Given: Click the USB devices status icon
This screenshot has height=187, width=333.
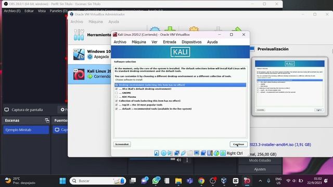Looking at the screenshot, I should 183,153.
